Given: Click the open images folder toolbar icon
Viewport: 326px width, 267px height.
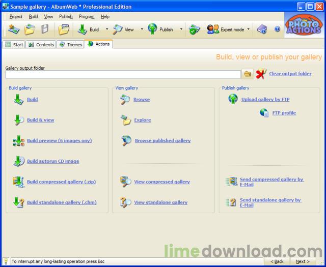Looking at the screenshot, I should (x=64, y=29).
